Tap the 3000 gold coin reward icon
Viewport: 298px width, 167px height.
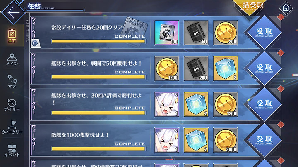[226, 140]
